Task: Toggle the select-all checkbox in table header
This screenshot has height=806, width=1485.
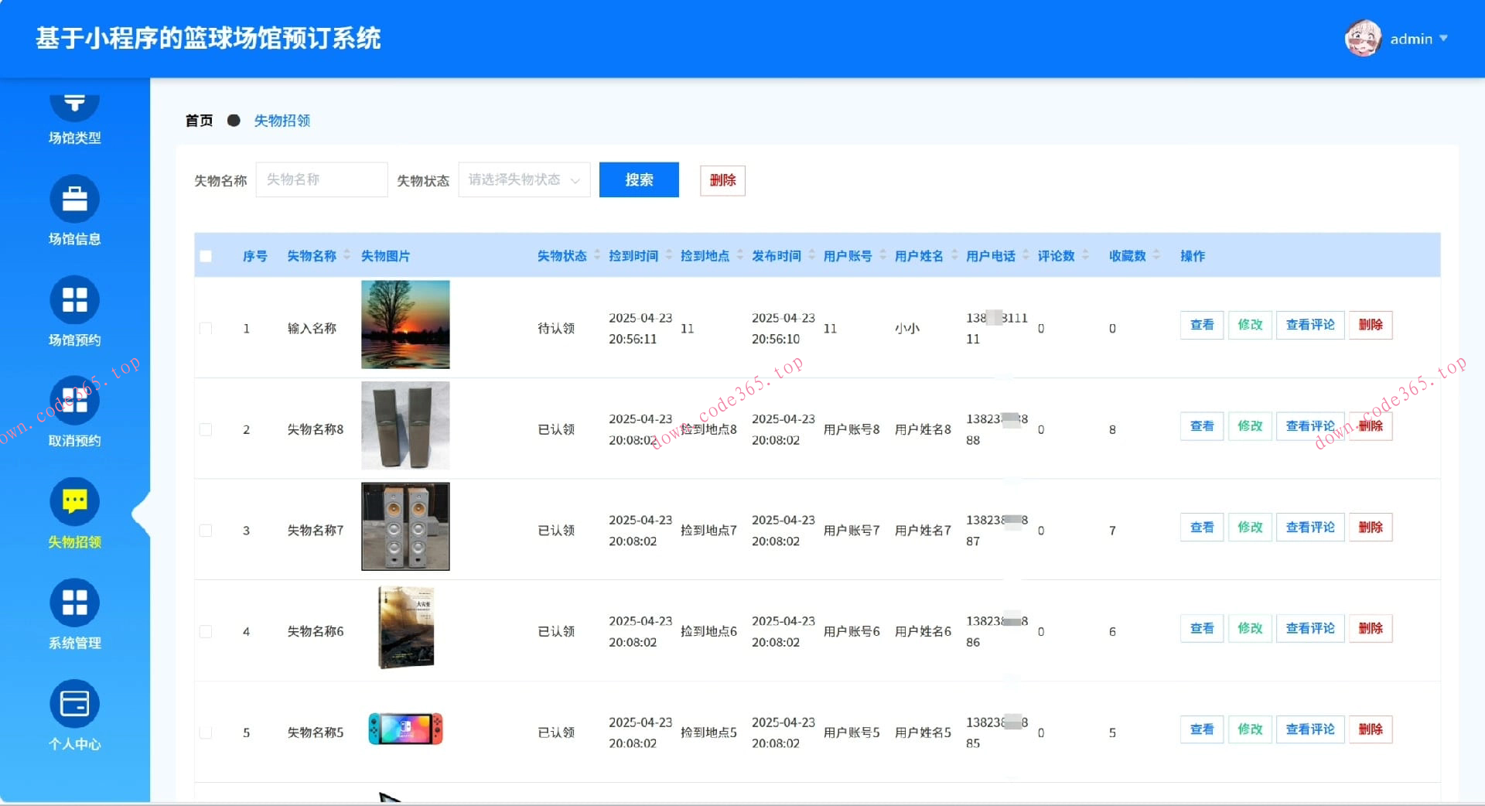Action: click(x=206, y=255)
